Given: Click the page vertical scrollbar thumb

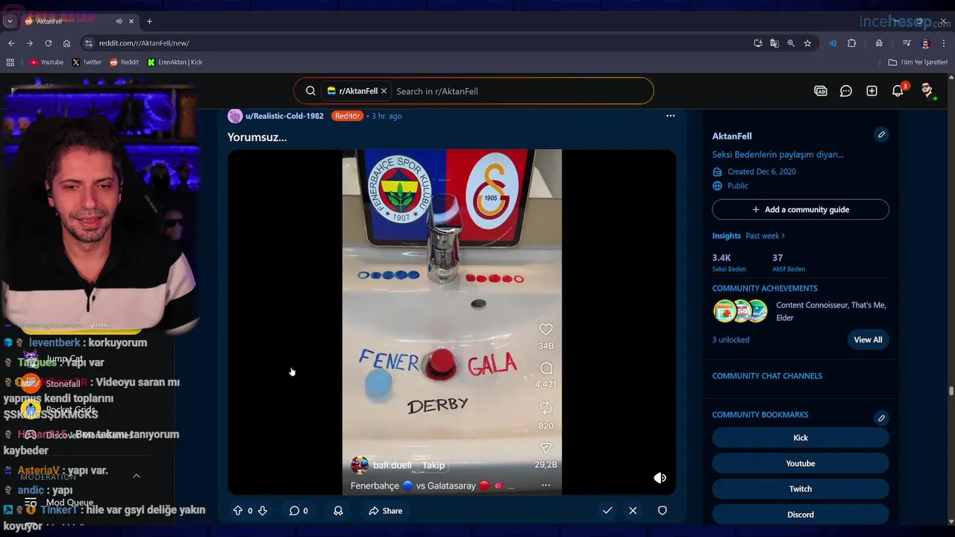Looking at the screenshot, I should (951, 391).
